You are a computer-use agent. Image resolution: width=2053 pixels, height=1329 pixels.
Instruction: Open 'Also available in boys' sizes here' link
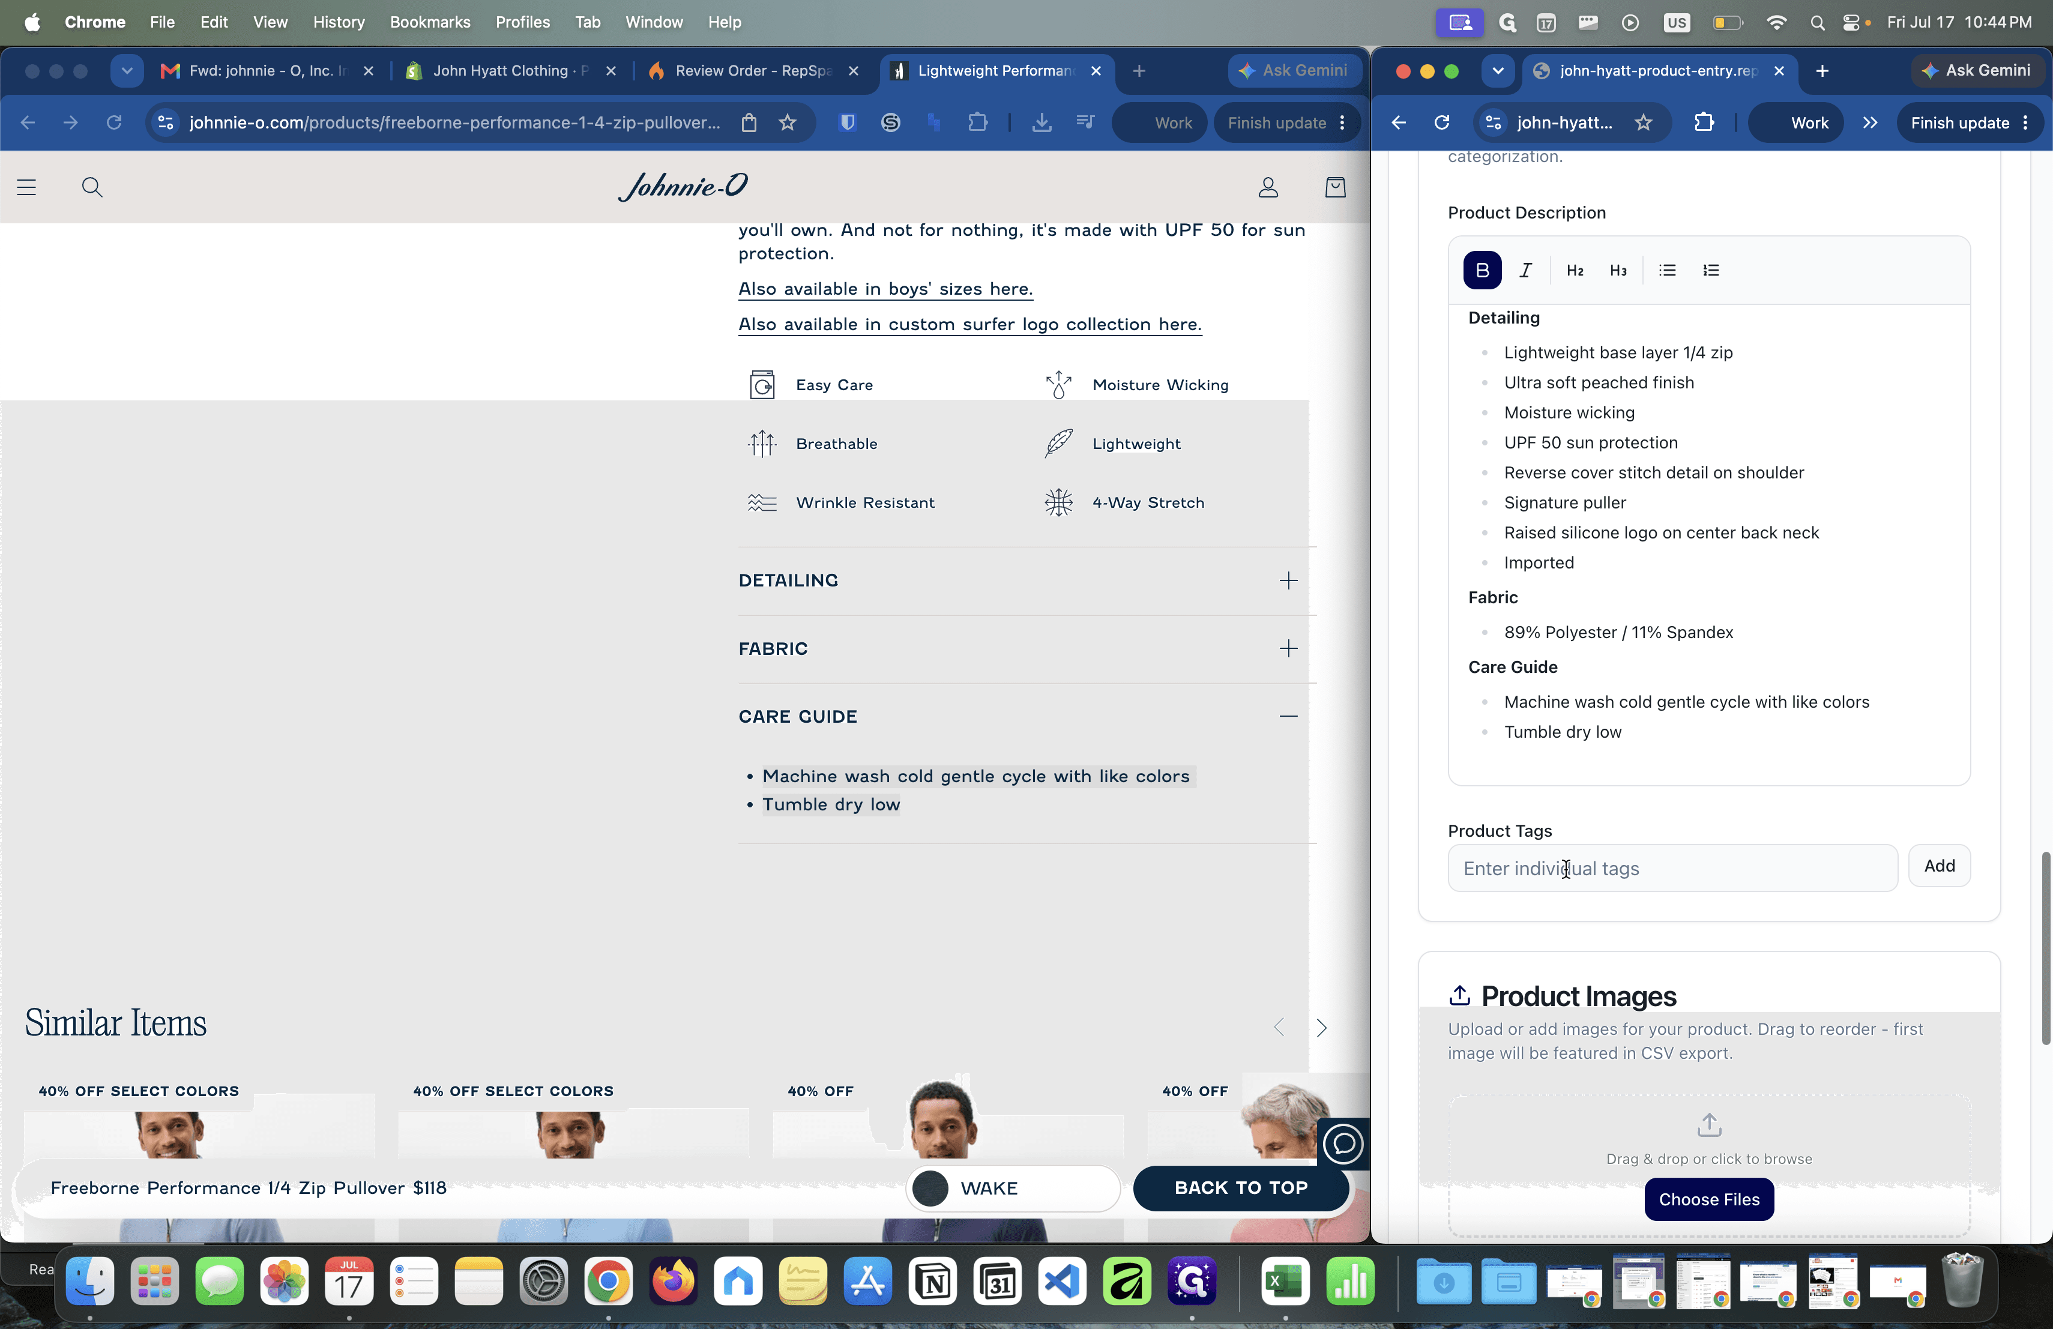tap(885, 289)
